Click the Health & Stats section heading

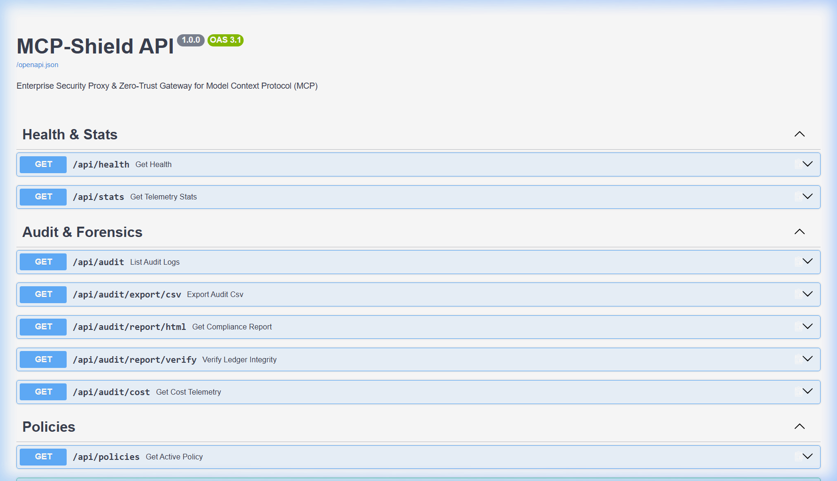[x=70, y=135]
